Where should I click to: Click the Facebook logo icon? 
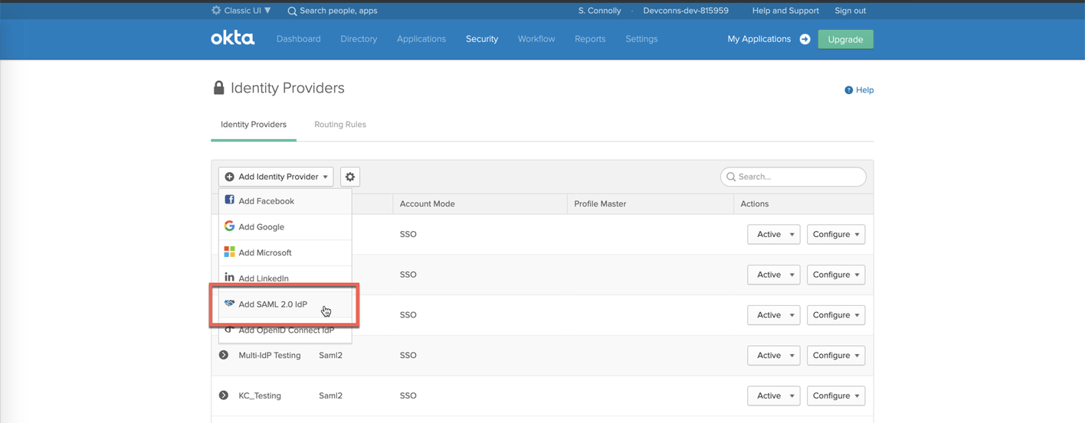tap(229, 200)
